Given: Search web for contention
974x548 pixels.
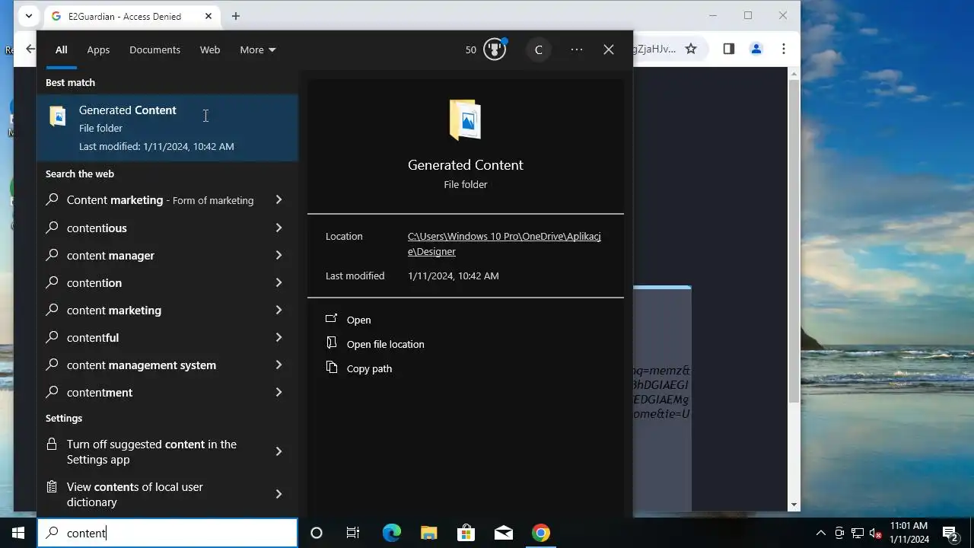Looking at the screenshot, I should click(x=167, y=282).
